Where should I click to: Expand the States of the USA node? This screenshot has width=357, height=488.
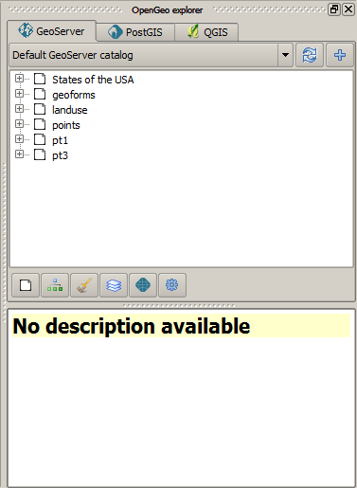(x=19, y=79)
